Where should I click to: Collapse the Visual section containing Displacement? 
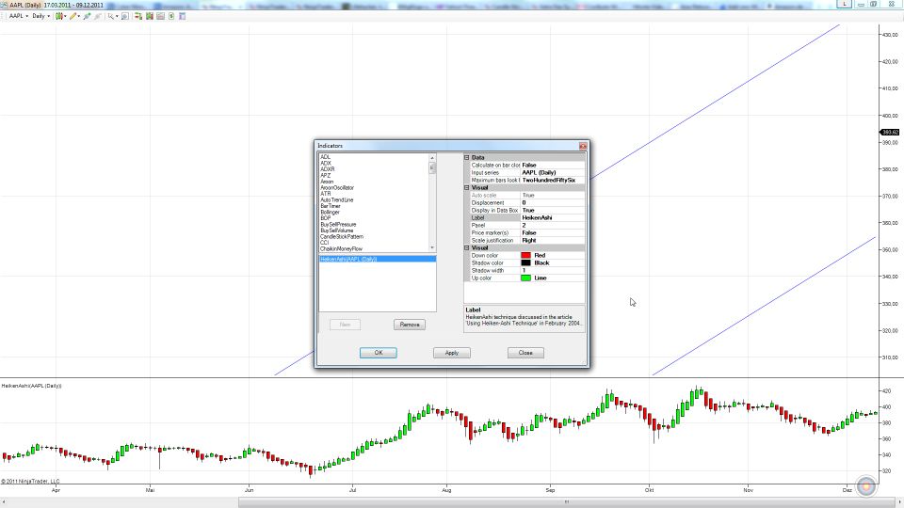point(467,188)
